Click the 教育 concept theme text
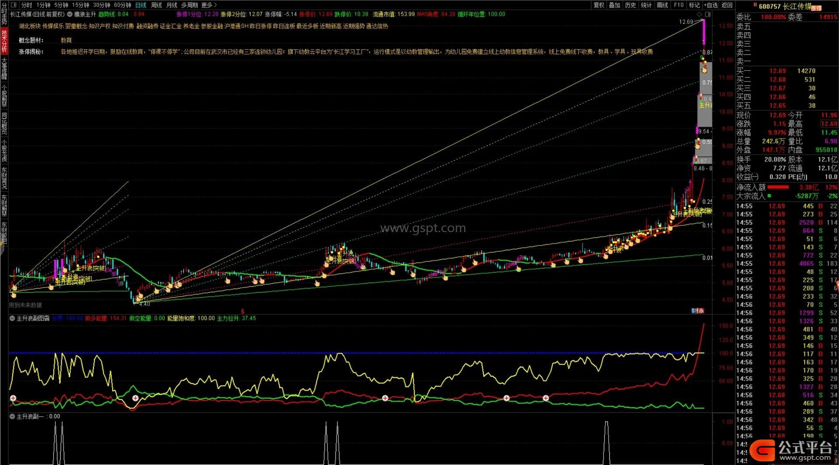This screenshot has width=839, height=465. pos(66,40)
